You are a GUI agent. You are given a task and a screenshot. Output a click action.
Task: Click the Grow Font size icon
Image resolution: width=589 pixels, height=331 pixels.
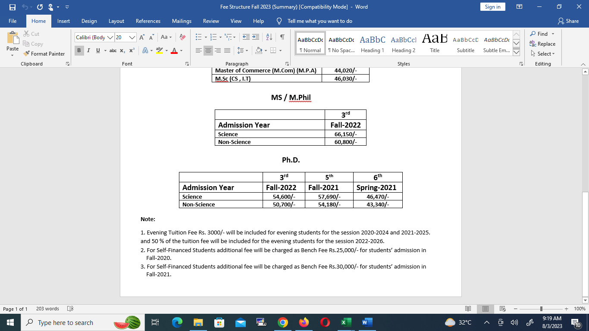[x=142, y=37]
